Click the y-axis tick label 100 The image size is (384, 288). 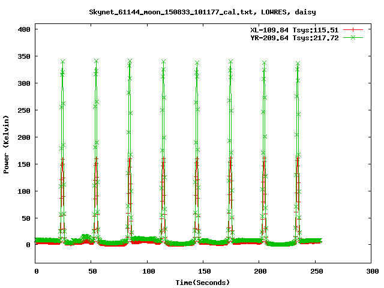pyautogui.click(x=24, y=191)
